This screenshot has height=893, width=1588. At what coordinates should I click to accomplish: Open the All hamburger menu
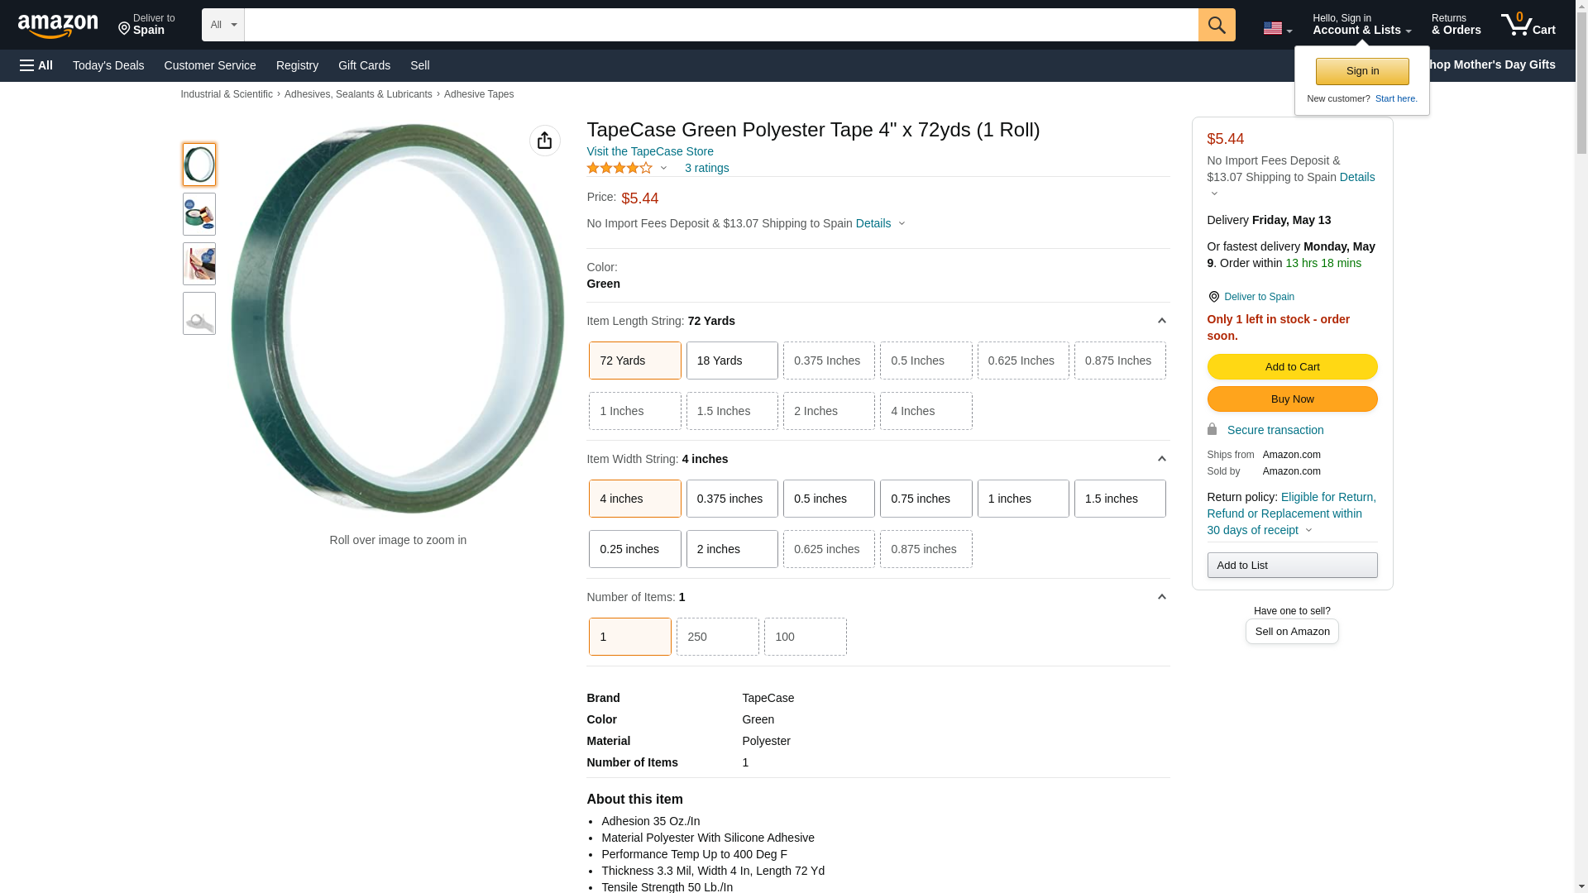pyautogui.click(x=36, y=65)
